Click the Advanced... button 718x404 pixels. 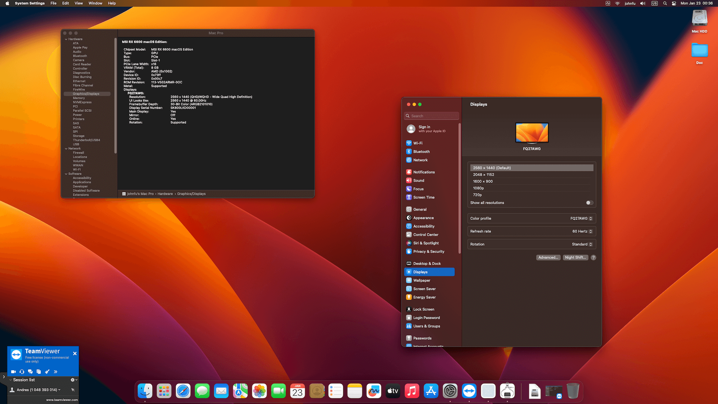(x=548, y=258)
